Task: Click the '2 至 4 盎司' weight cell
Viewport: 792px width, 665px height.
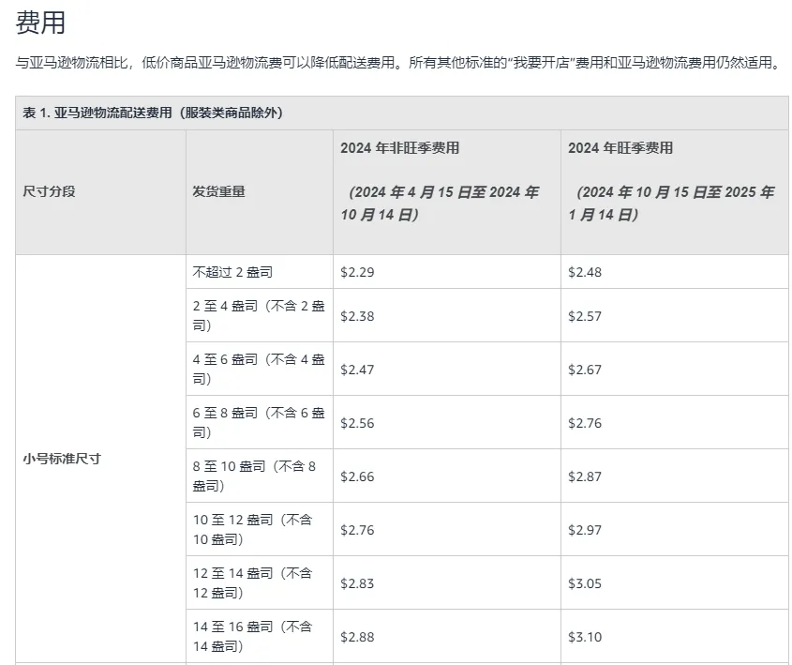Action: pos(259,315)
